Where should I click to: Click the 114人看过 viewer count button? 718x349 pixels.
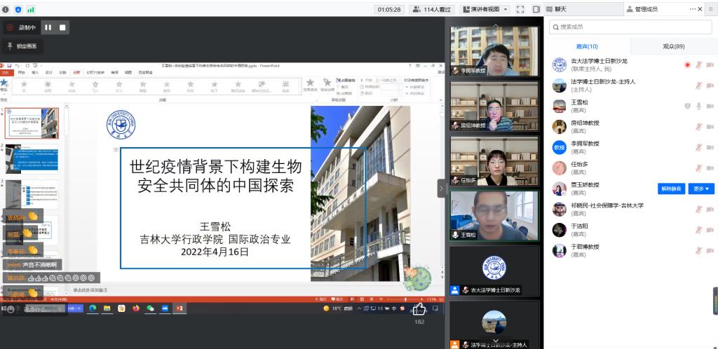(x=431, y=9)
